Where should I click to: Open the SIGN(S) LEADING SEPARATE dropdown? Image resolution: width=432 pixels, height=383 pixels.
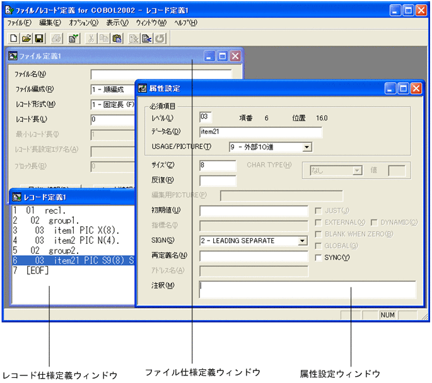click(303, 241)
